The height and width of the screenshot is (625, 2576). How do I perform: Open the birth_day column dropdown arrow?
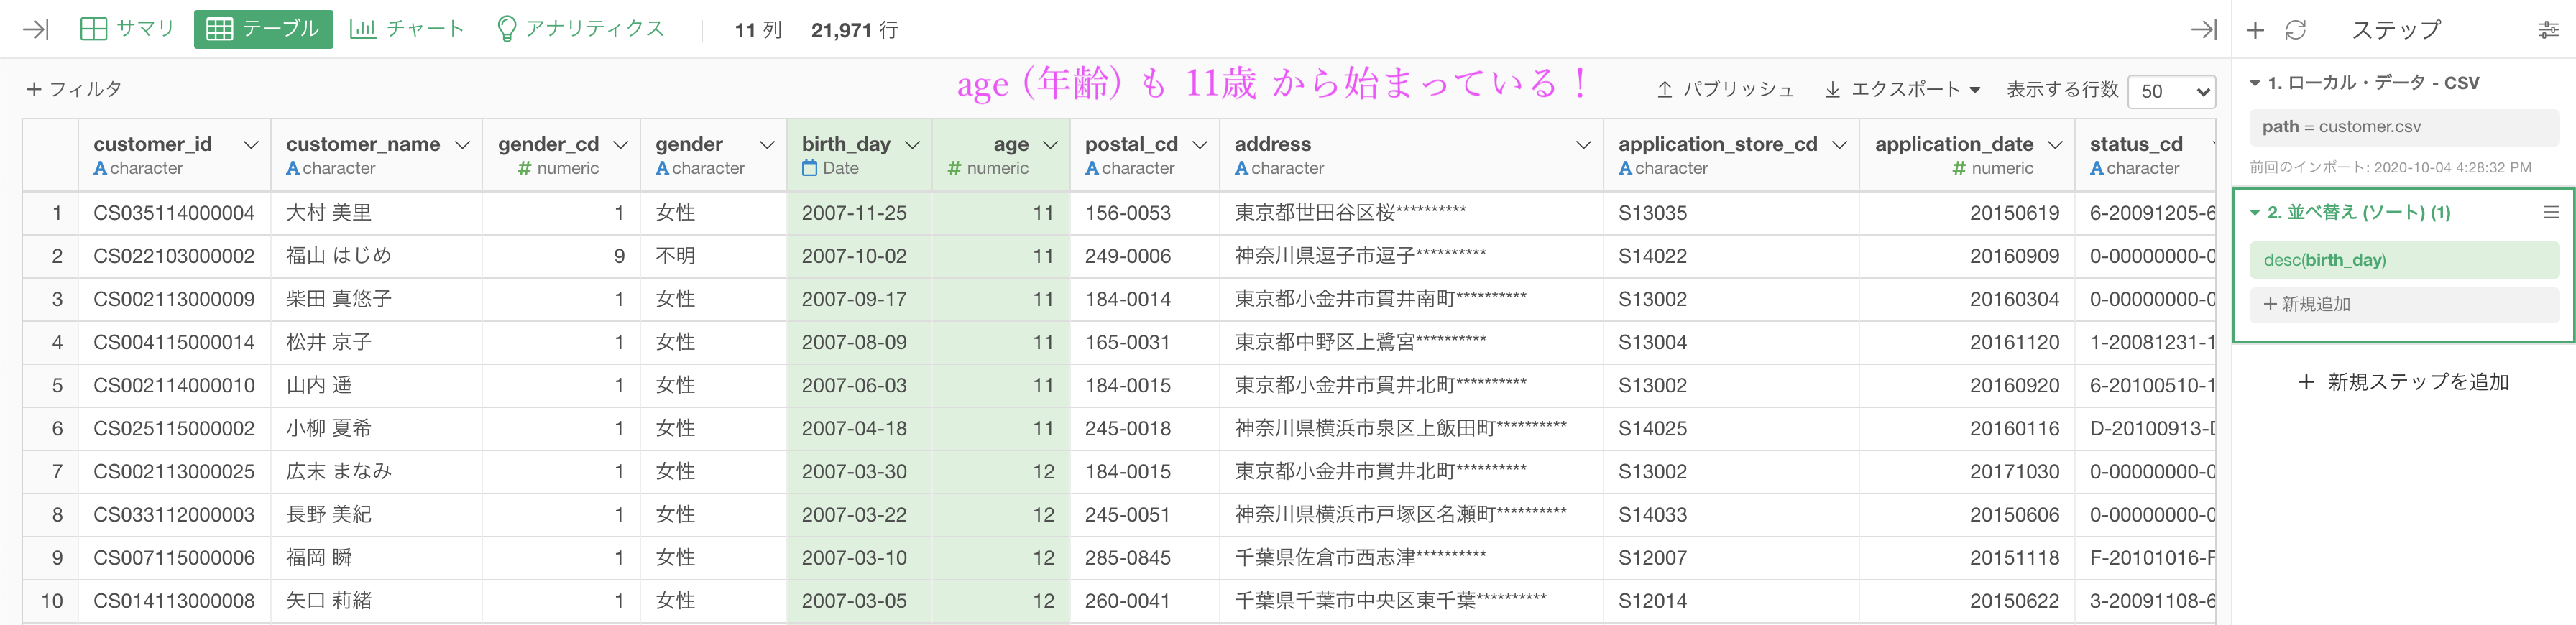pos(912,145)
